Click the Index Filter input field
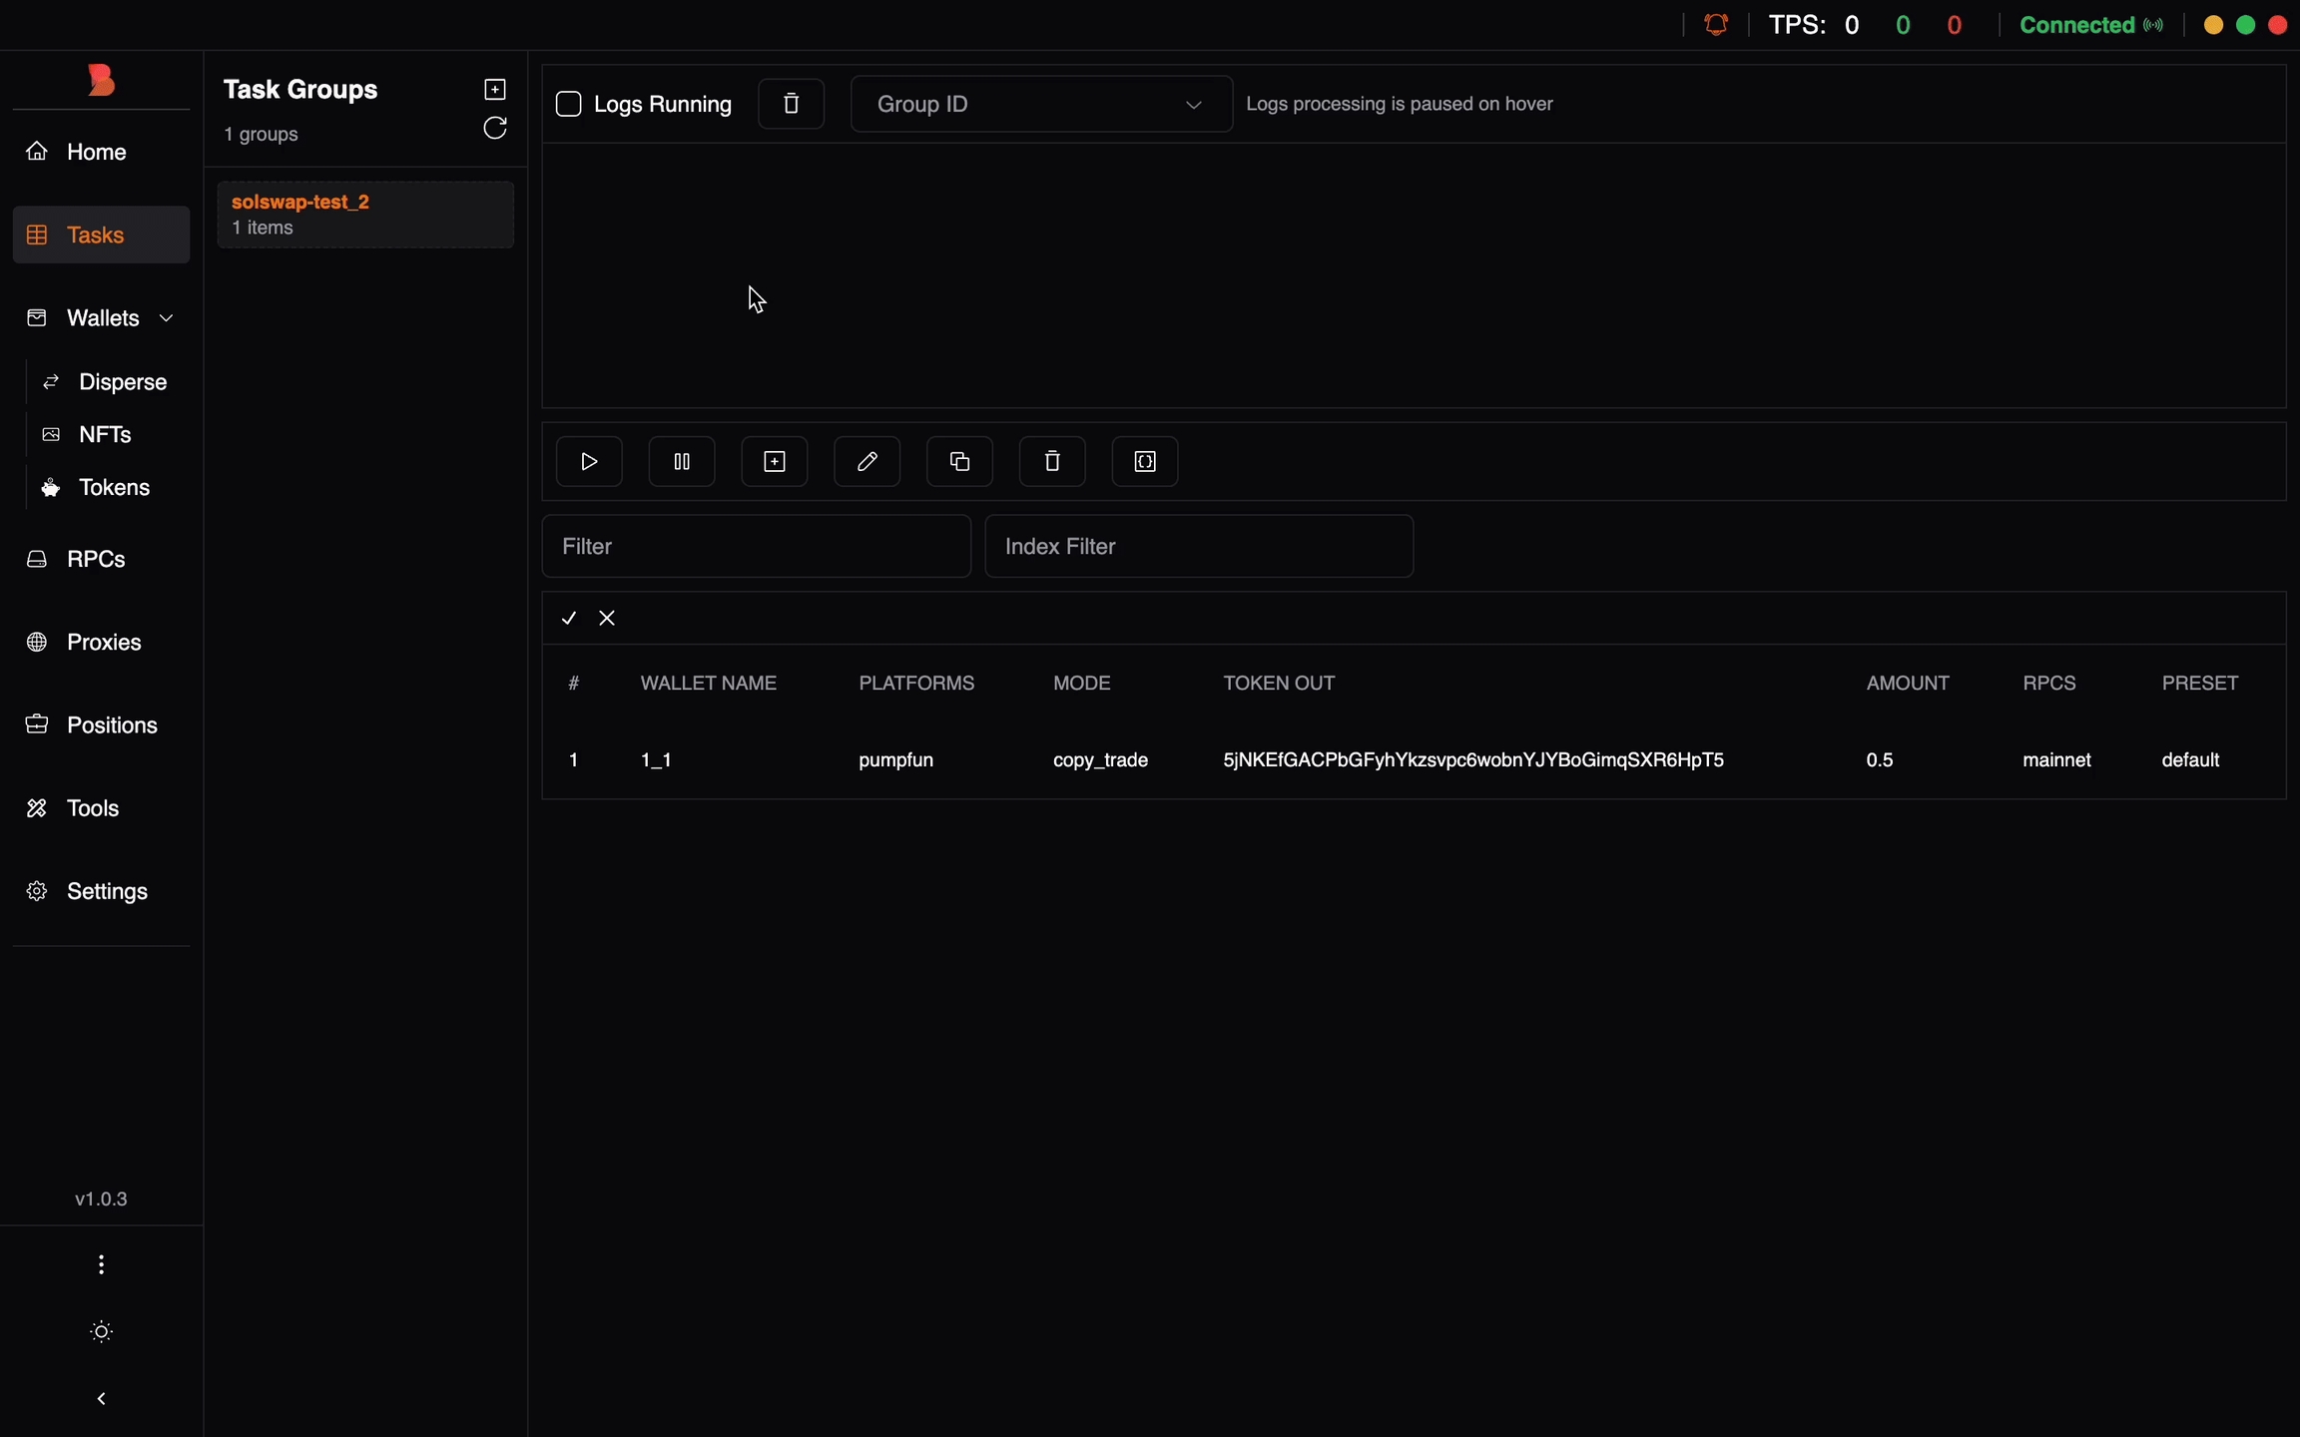This screenshot has height=1437, width=2300. coord(1198,546)
